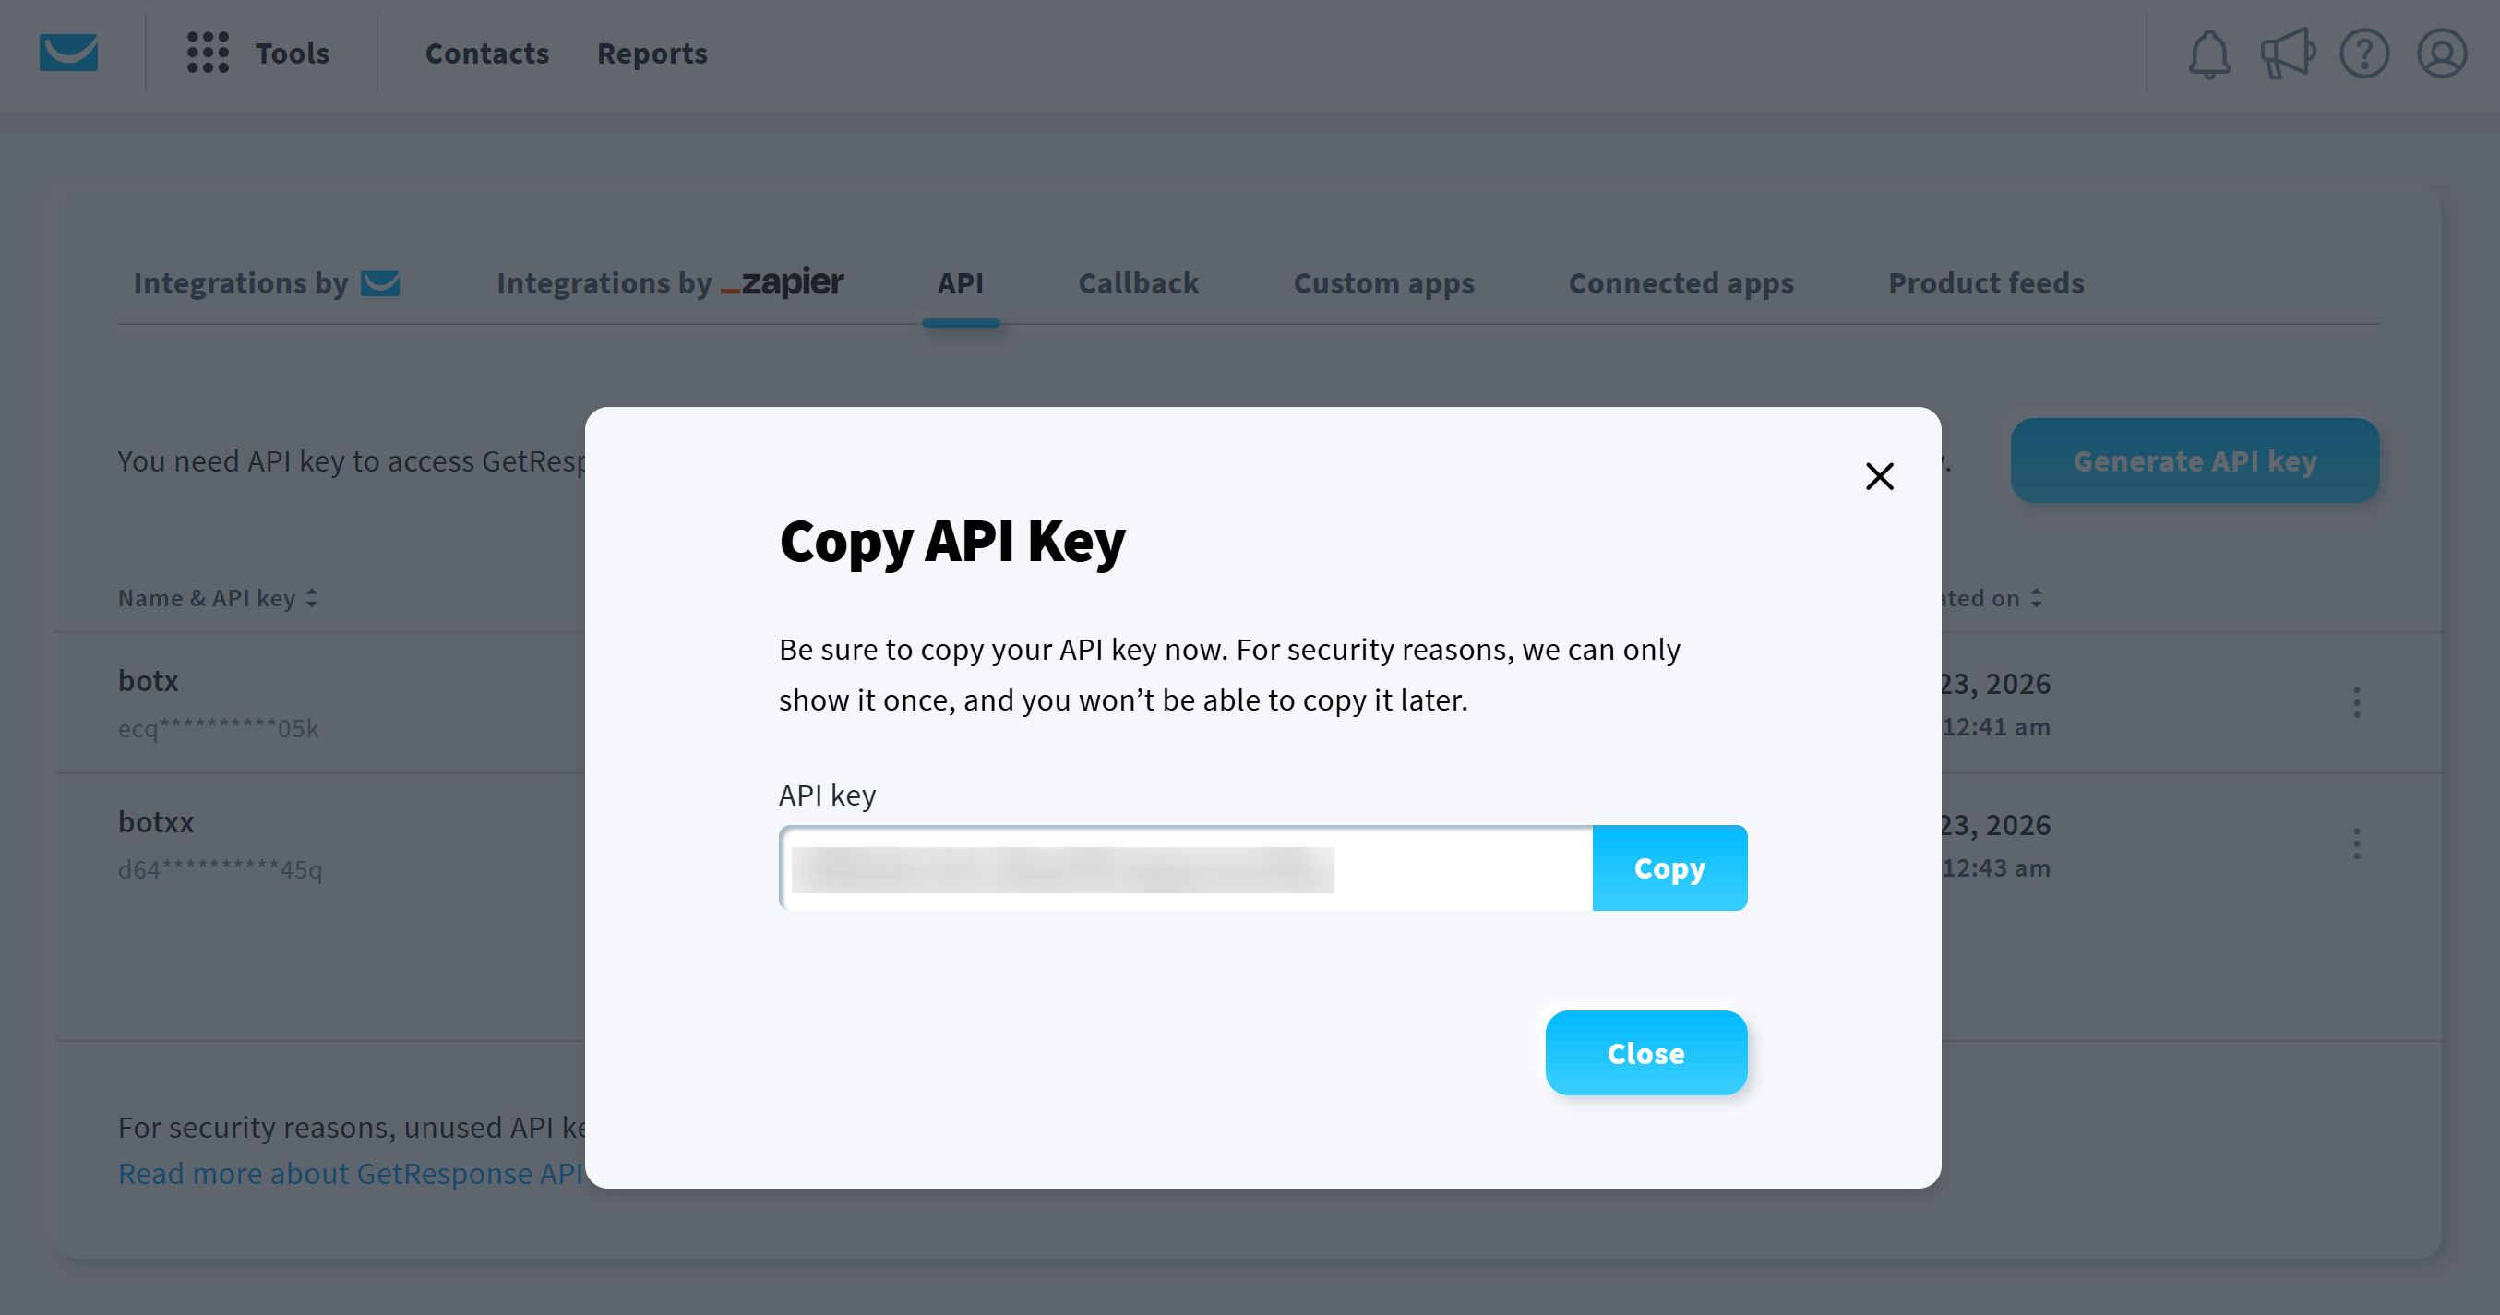
Task: Open the notifications bell
Action: coord(2209,54)
